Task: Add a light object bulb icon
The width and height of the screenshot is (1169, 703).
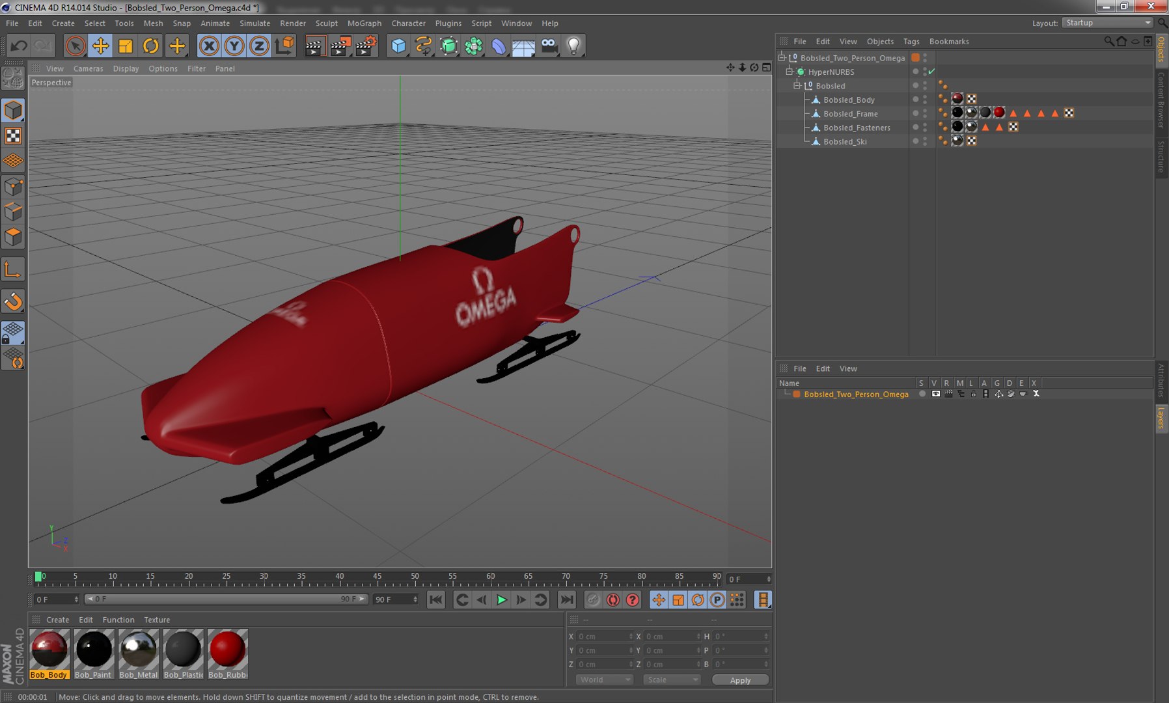Action: coord(573,46)
